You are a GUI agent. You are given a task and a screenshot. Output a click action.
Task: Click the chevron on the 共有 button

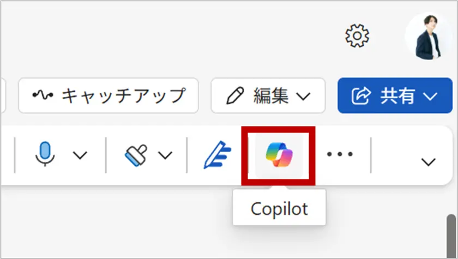430,97
